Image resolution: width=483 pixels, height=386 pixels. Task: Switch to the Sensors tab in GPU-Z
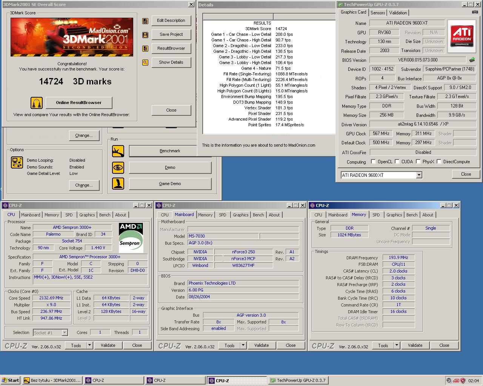[x=377, y=12]
